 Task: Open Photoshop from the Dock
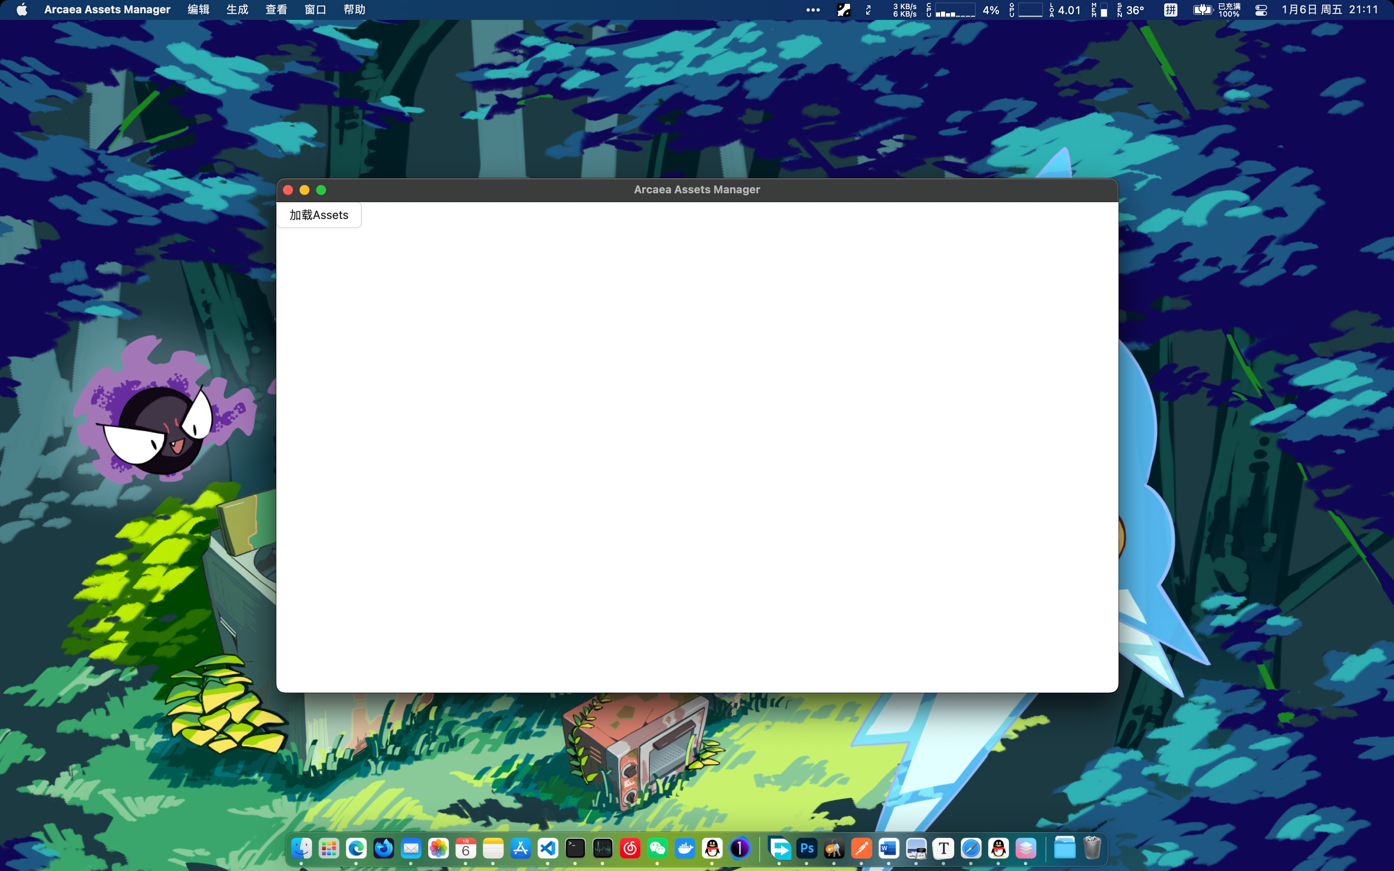[807, 849]
